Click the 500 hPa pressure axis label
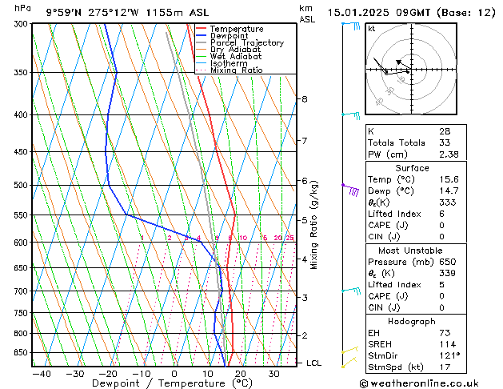503x389 pixels. [22, 185]
